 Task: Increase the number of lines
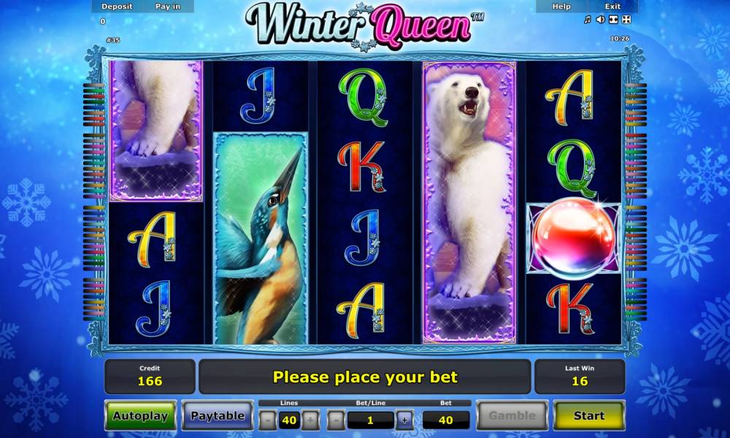tap(310, 420)
